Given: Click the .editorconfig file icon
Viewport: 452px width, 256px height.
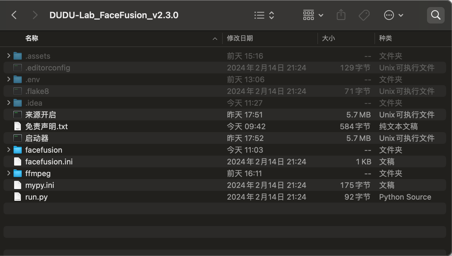Looking at the screenshot, I should pyautogui.click(x=18, y=68).
